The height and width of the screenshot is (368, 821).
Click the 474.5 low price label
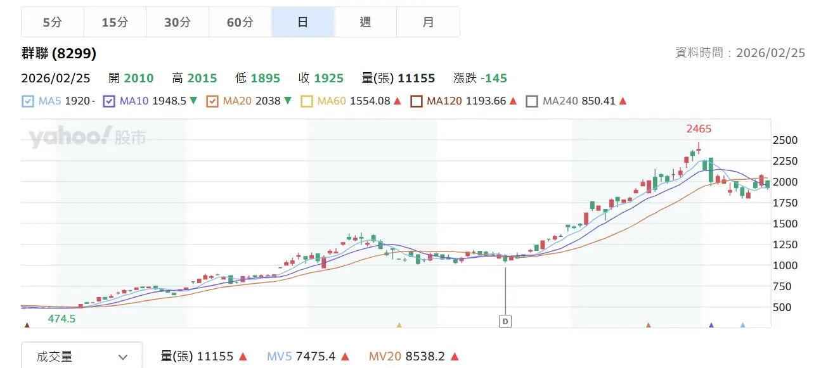point(61,319)
